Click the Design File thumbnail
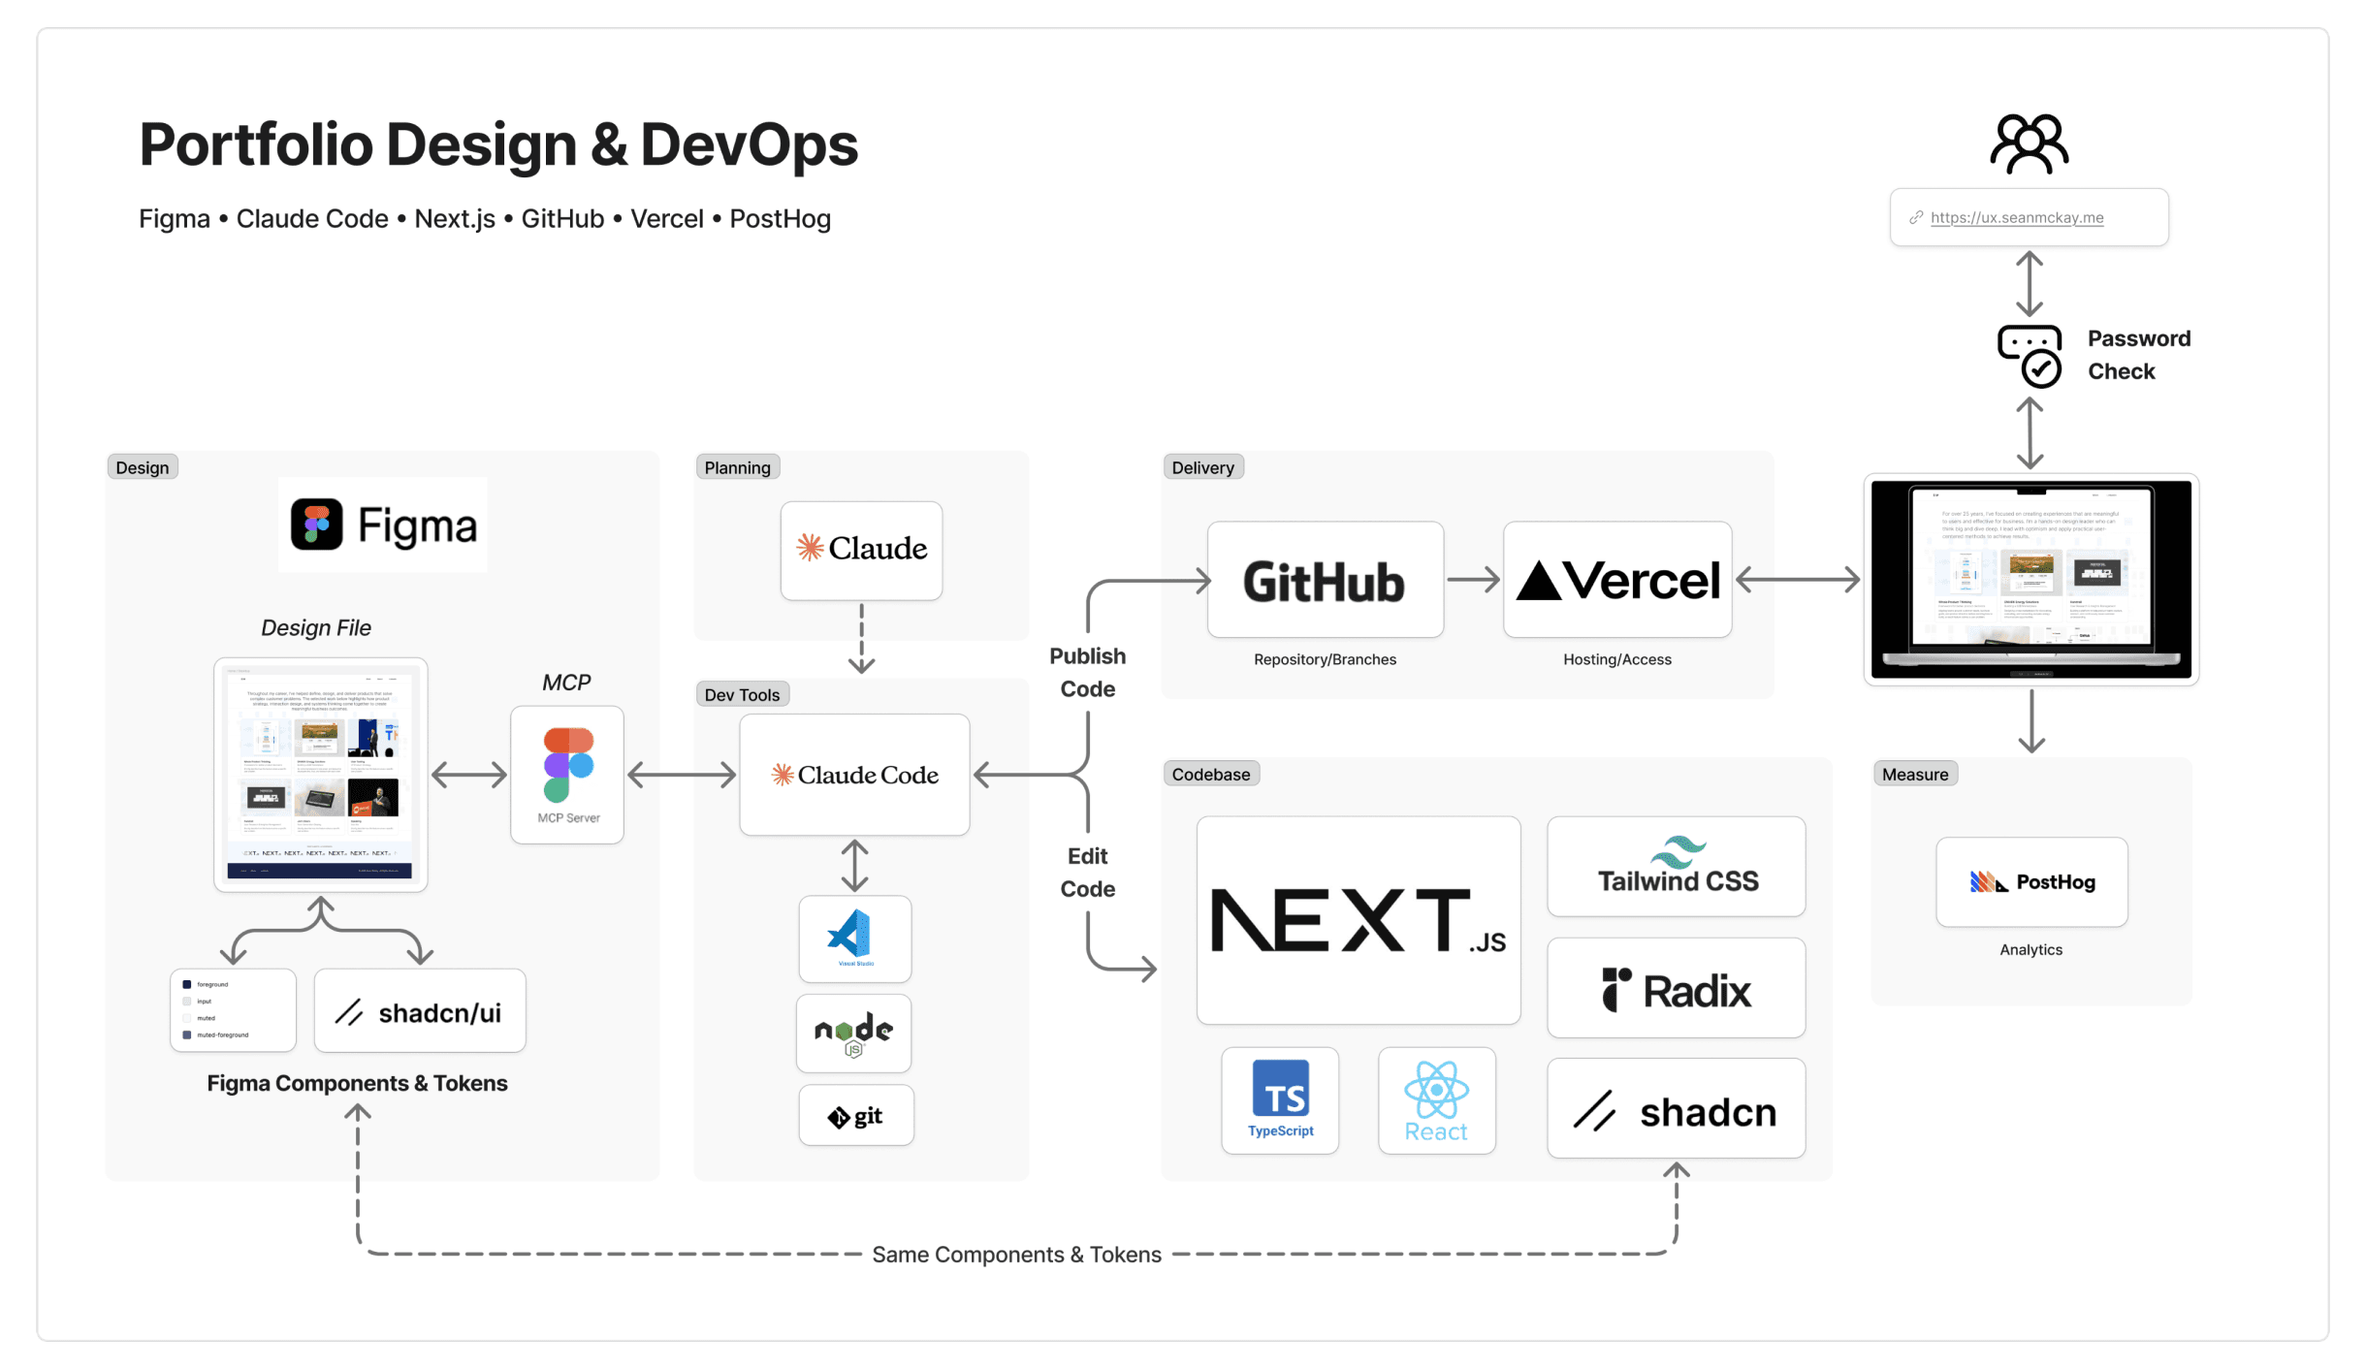The height and width of the screenshot is (1369, 2366). (321, 775)
